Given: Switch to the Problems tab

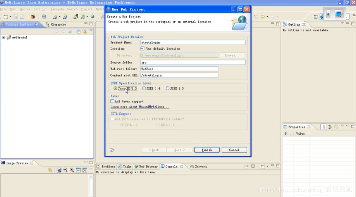Looking at the screenshot, I should click(106, 166).
